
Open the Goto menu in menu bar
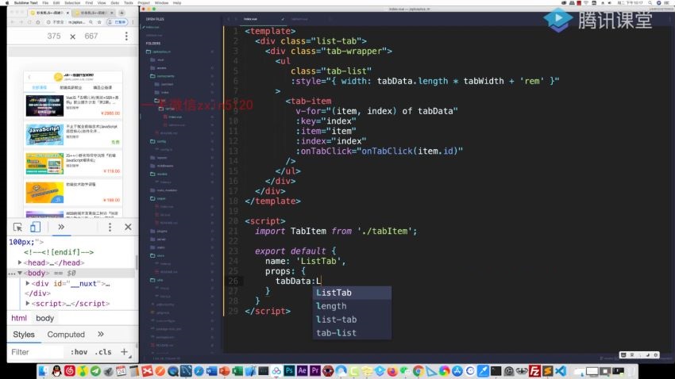pos(115,2)
